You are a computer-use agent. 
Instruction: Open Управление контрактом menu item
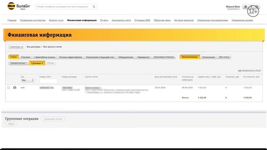click(x=33, y=20)
